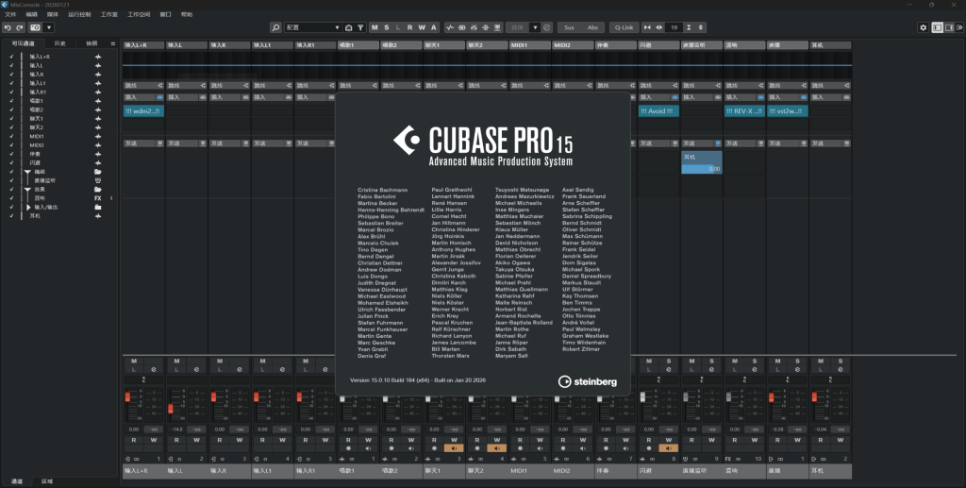Mute the 输入L+R channel
The image size is (966, 488).
(134, 362)
